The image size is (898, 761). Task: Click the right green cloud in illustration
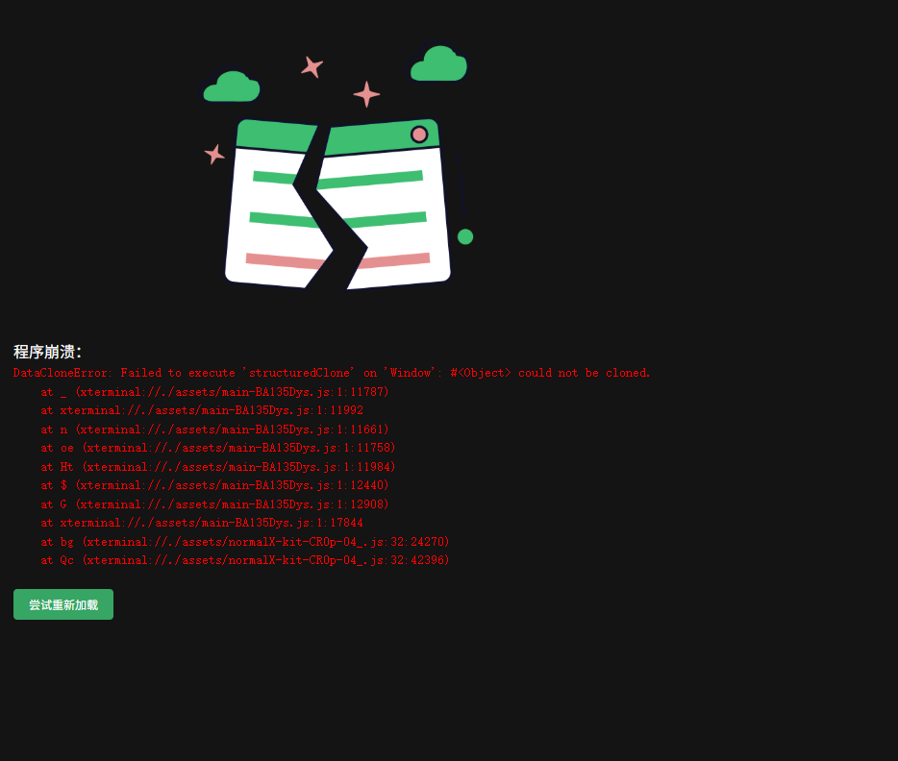[x=439, y=65]
